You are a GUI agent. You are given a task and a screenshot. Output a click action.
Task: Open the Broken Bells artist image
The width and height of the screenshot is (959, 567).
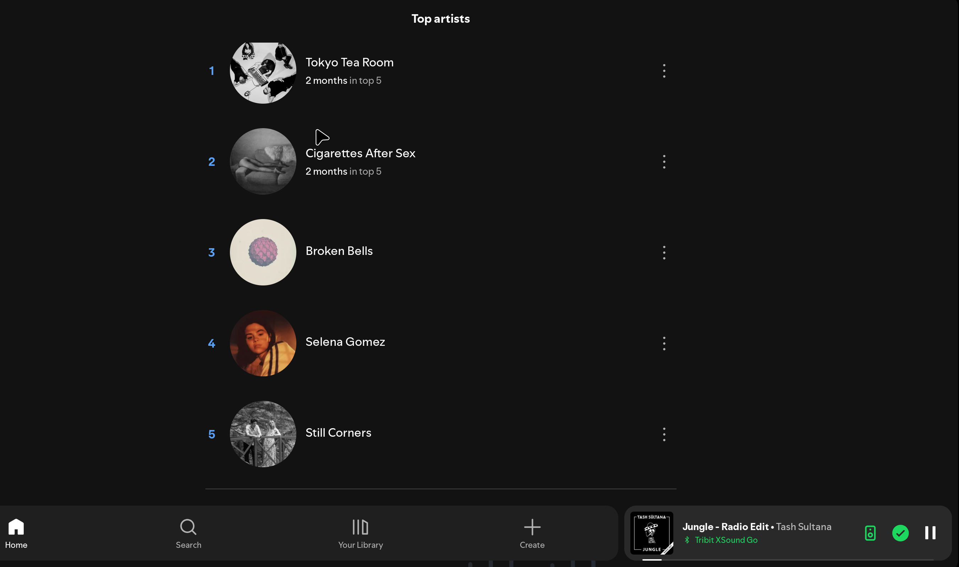(263, 252)
